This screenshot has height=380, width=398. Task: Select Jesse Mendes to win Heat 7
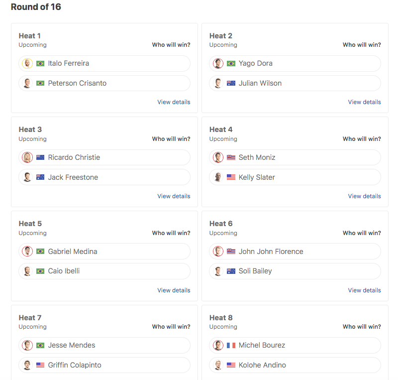click(104, 345)
